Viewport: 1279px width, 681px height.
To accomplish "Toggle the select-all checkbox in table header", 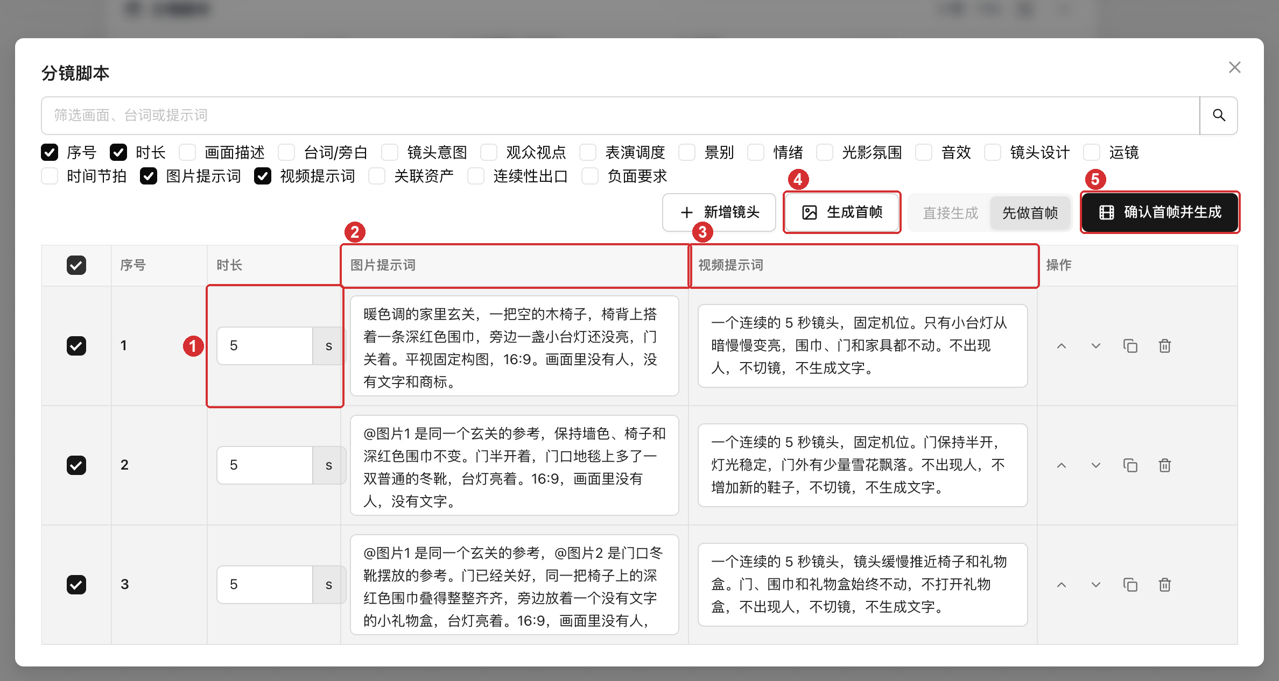I will coord(76,265).
